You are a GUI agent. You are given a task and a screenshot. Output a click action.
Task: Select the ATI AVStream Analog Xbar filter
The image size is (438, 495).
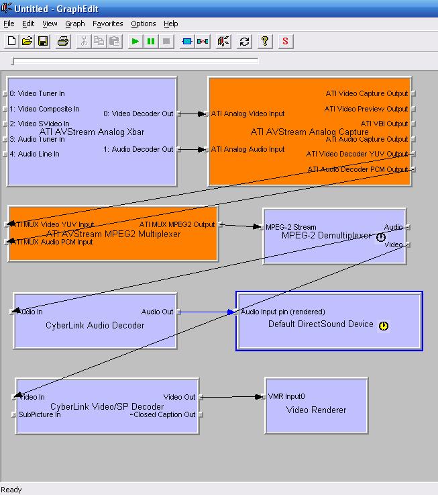92,132
